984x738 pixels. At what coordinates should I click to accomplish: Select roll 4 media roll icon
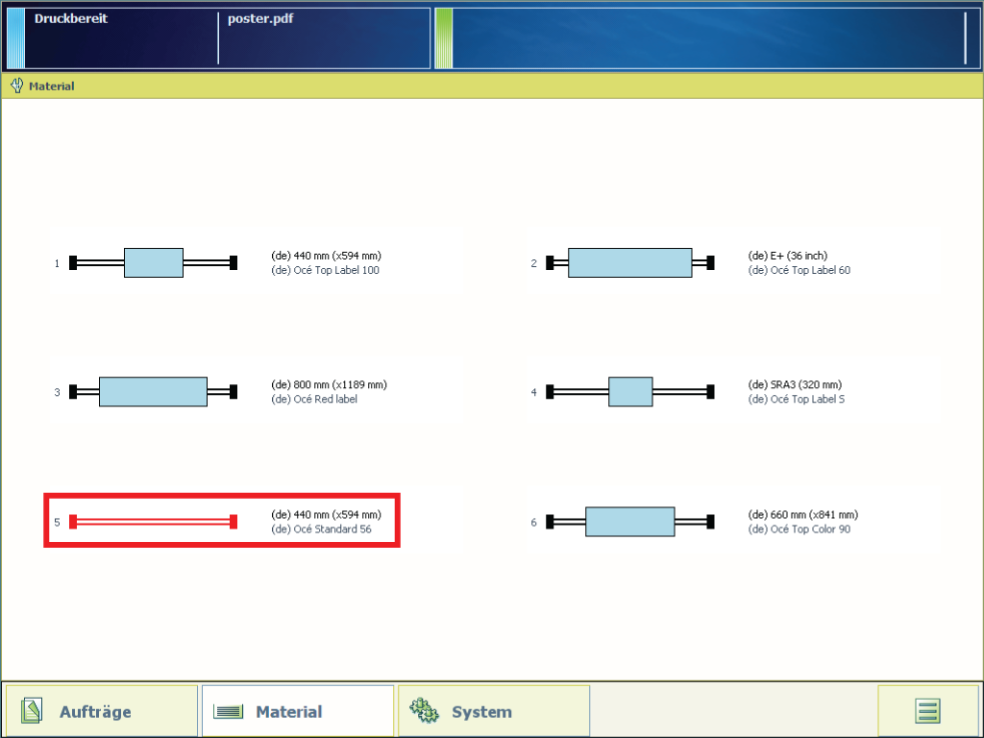(630, 392)
